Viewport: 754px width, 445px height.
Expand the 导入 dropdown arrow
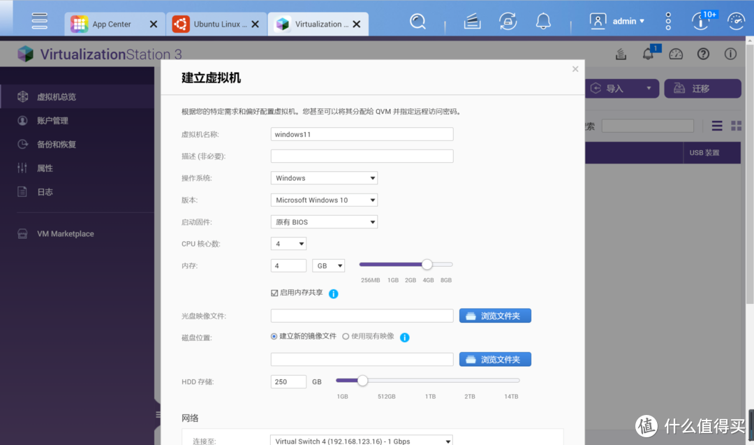point(649,89)
